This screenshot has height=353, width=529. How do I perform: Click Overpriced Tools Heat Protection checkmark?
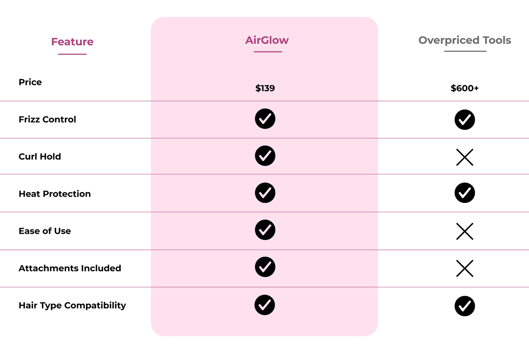(465, 193)
